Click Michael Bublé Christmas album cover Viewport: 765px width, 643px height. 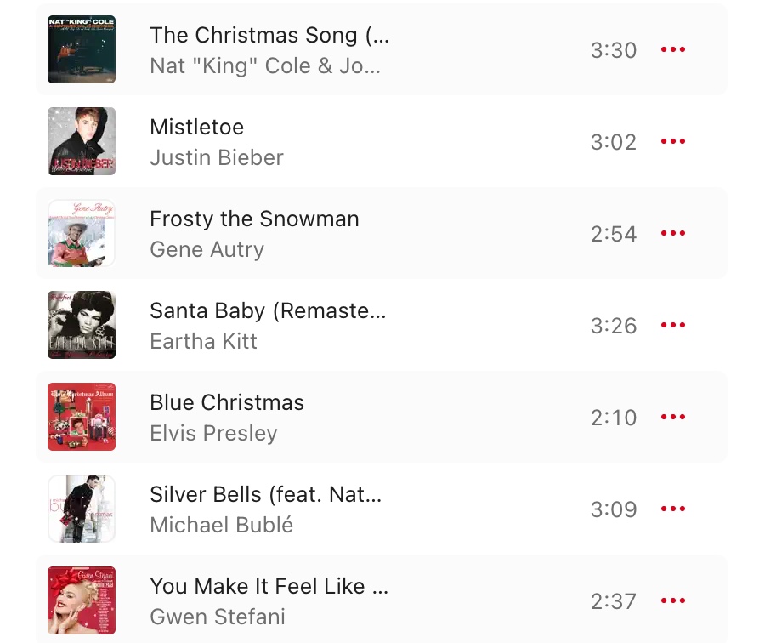tap(82, 509)
